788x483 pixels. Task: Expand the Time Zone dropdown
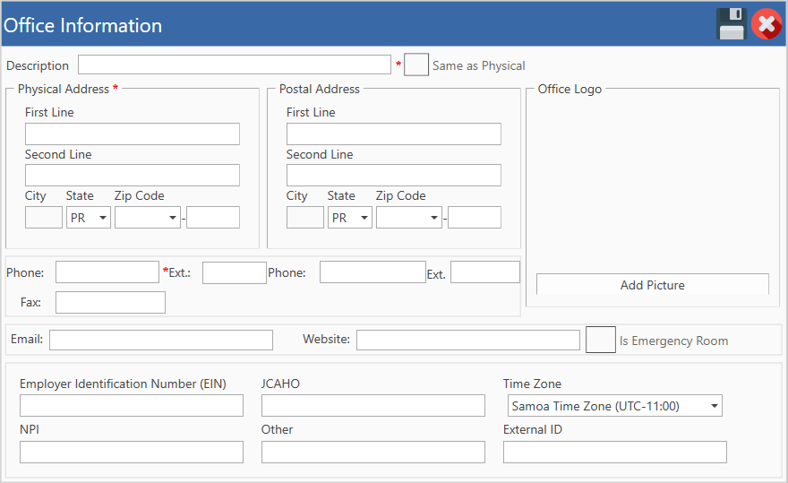614,406
